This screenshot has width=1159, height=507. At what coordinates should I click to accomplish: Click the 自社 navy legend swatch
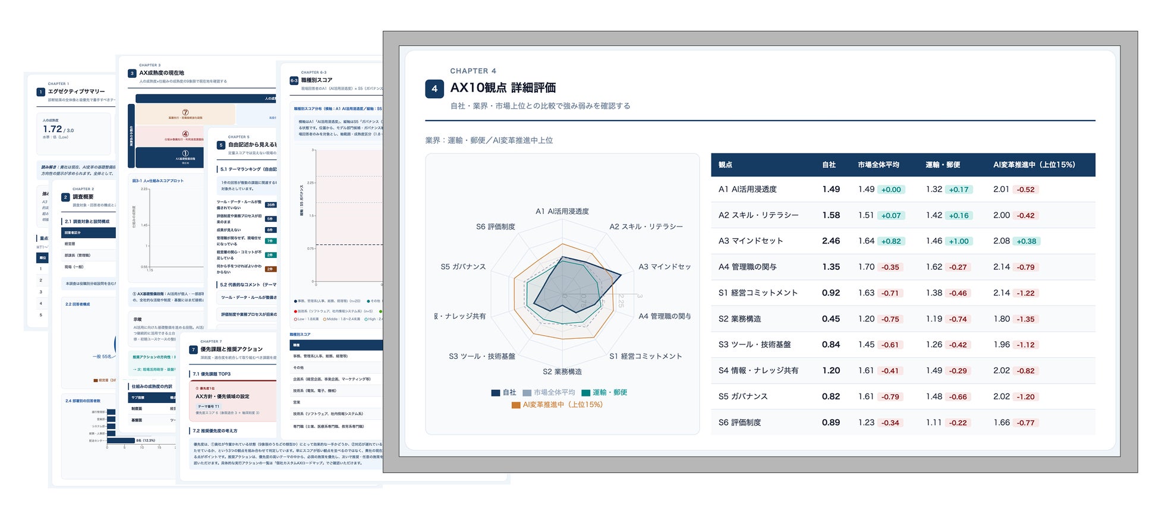[496, 393]
